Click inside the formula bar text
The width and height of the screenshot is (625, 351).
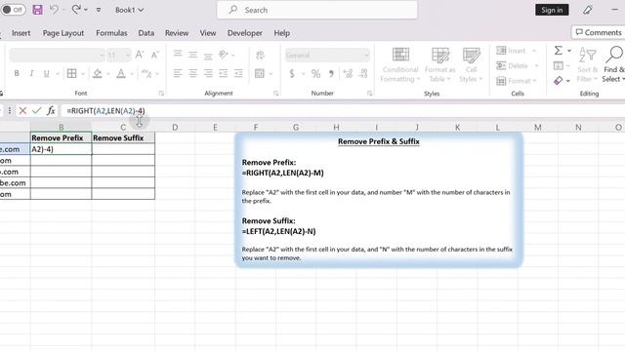coord(105,110)
